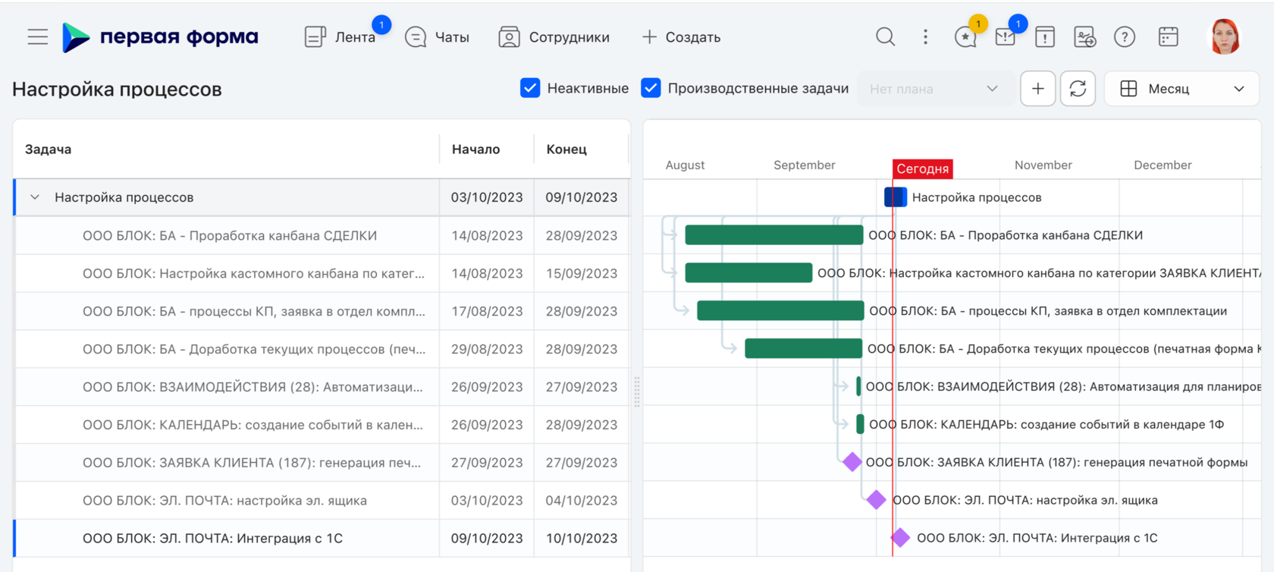The image size is (1274, 572).
Task: Click the search magnifier icon
Action: point(885,36)
